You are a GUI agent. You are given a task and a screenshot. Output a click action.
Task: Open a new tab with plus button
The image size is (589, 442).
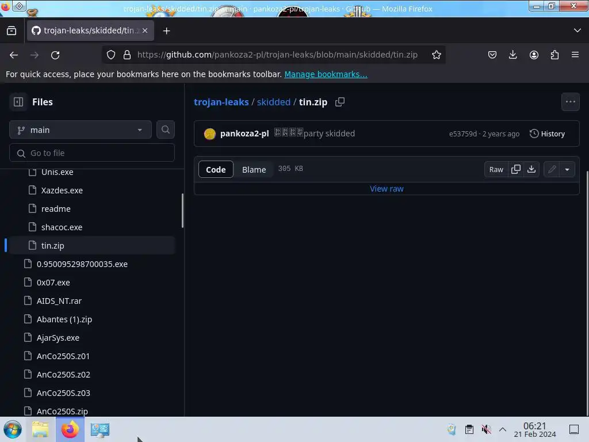[166, 31]
